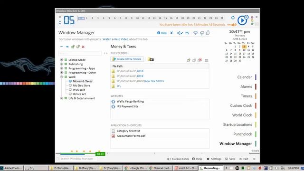The width and height of the screenshot is (304, 171).
Task: Select date 10 in the mini calendar
Action: point(244,50)
